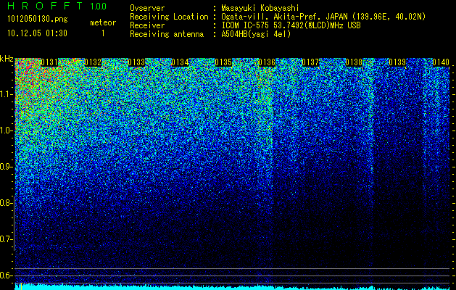Select the file name 1012050130.png

(37, 20)
